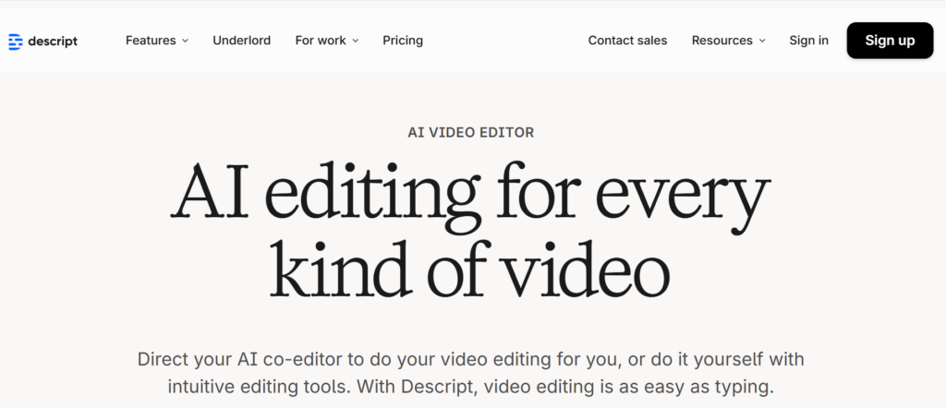
Task: Expand the Resources dropdown arrow
Action: pos(762,41)
